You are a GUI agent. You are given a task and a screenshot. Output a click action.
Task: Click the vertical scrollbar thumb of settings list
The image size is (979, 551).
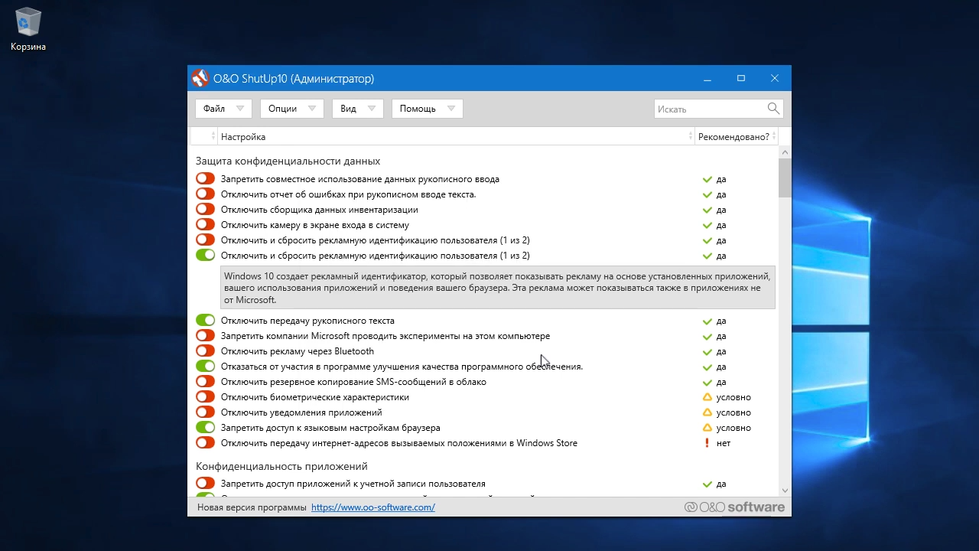[x=785, y=178]
